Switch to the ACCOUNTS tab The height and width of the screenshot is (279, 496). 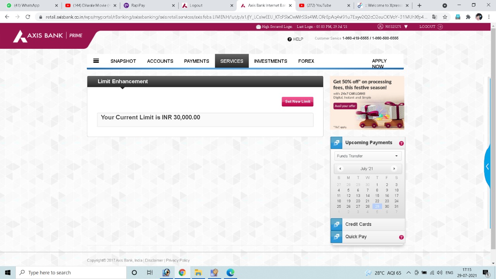tap(160, 61)
